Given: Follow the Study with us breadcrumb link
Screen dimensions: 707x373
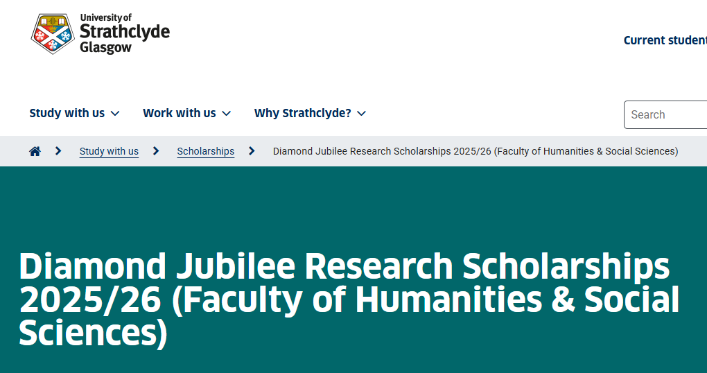Looking at the screenshot, I should [109, 151].
